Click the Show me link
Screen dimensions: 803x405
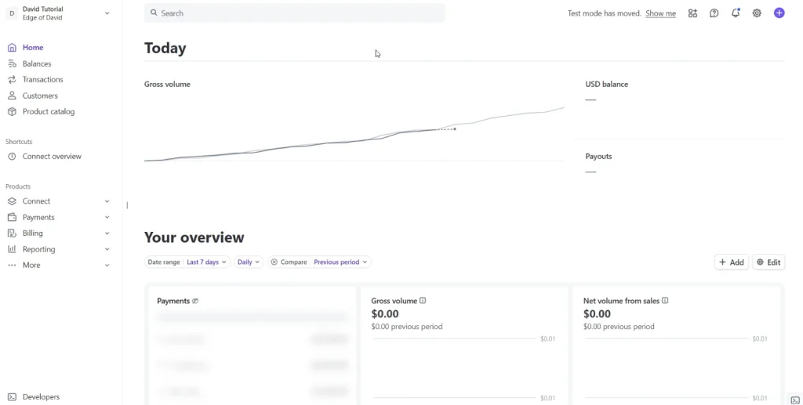pos(660,13)
